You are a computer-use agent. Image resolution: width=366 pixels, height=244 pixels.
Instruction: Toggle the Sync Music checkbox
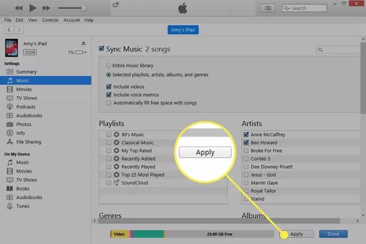tap(102, 49)
